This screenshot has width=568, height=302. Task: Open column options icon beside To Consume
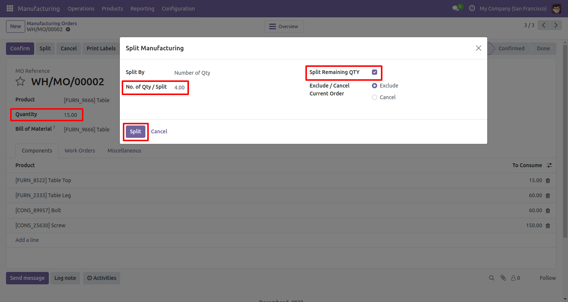[x=549, y=165]
